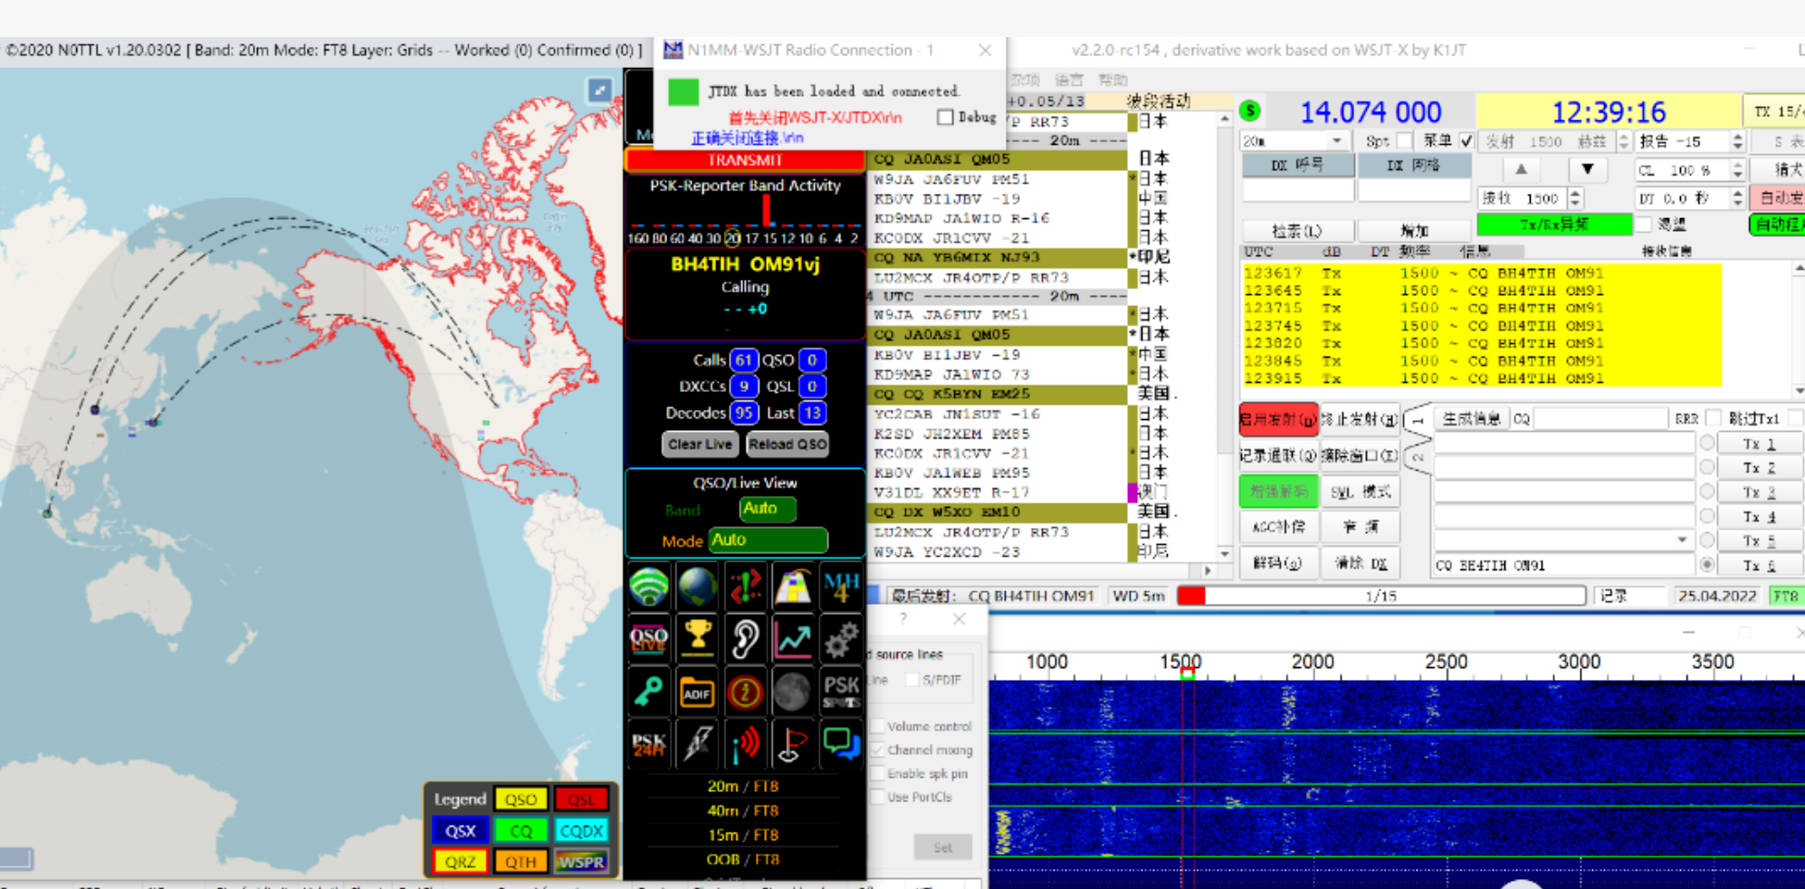Click the DX callsign input field
Image resolution: width=1805 pixels, height=889 pixels.
(x=1297, y=190)
